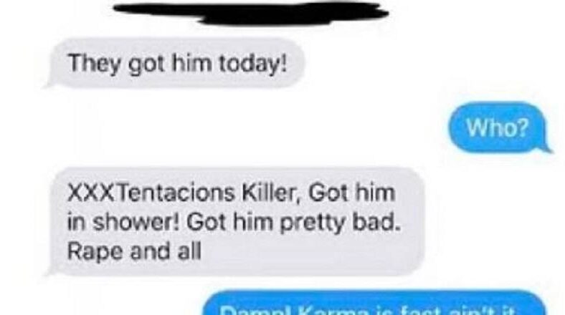Select the "XXXTentacions Killer" gray message bubble
The image size is (565, 315).
pyautogui.click(x=236, y=221)
